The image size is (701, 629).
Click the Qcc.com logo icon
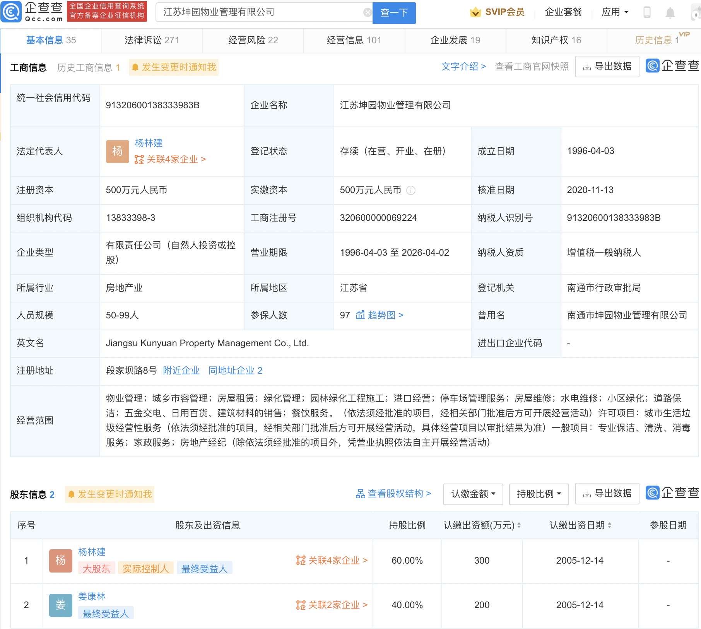click(11, 12)
